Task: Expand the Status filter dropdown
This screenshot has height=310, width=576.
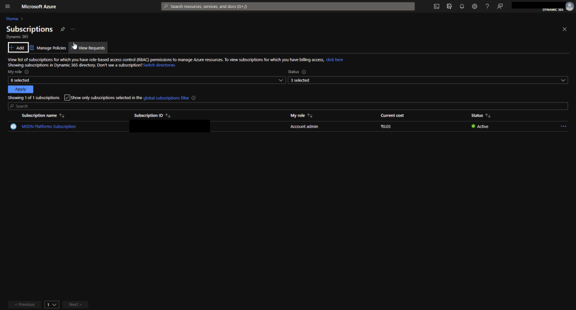Action: point(427,80)
